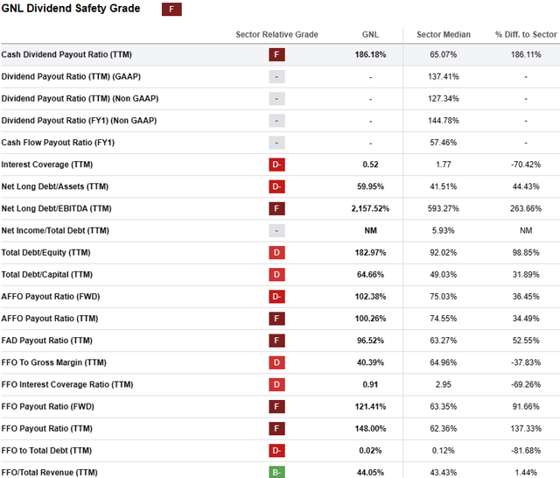Select the Total Debt/Equity (TTM) row label
The width and height of the screenshot is (560, 478).
[x=45, y=253]
